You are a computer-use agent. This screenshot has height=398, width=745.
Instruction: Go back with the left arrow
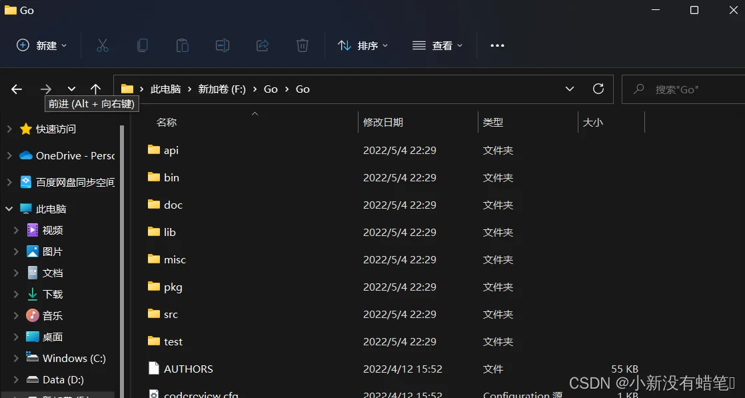click(17, 89)
